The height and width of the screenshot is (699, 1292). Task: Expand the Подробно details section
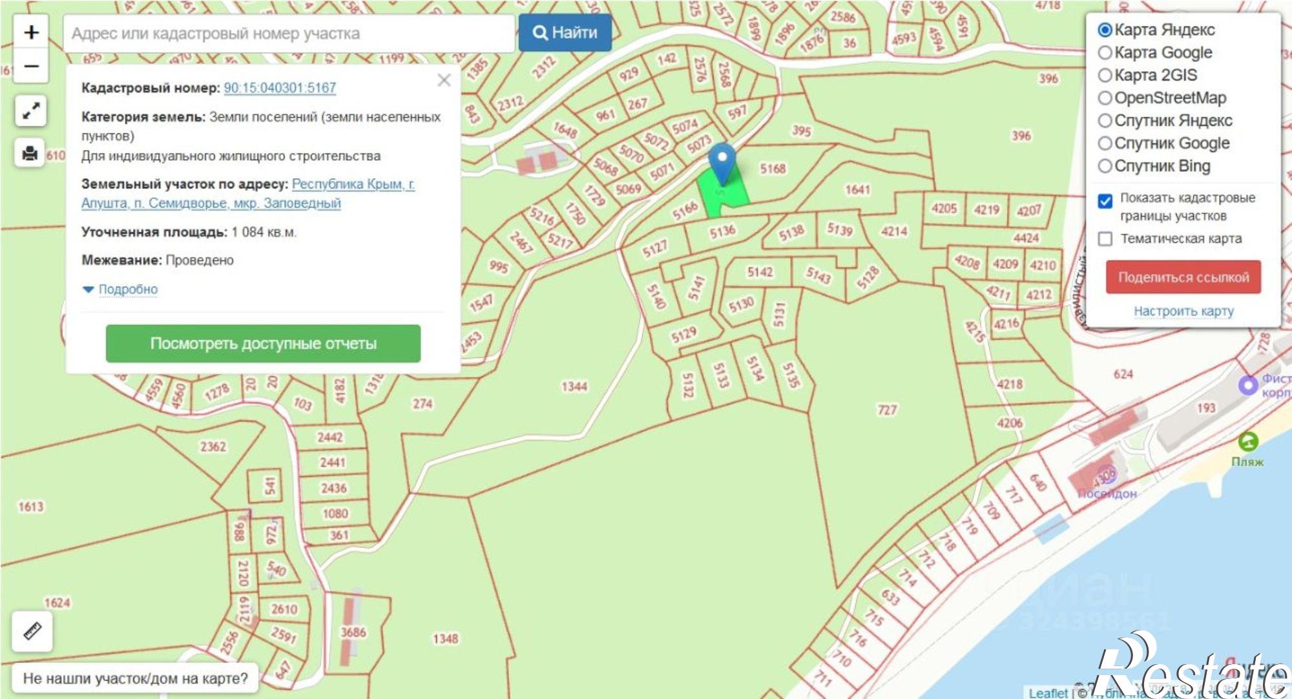[x=127, y=289]
